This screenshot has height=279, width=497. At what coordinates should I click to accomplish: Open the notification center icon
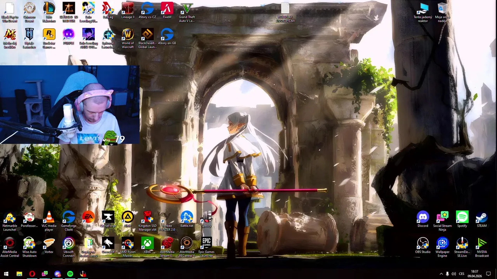[488, 274]
